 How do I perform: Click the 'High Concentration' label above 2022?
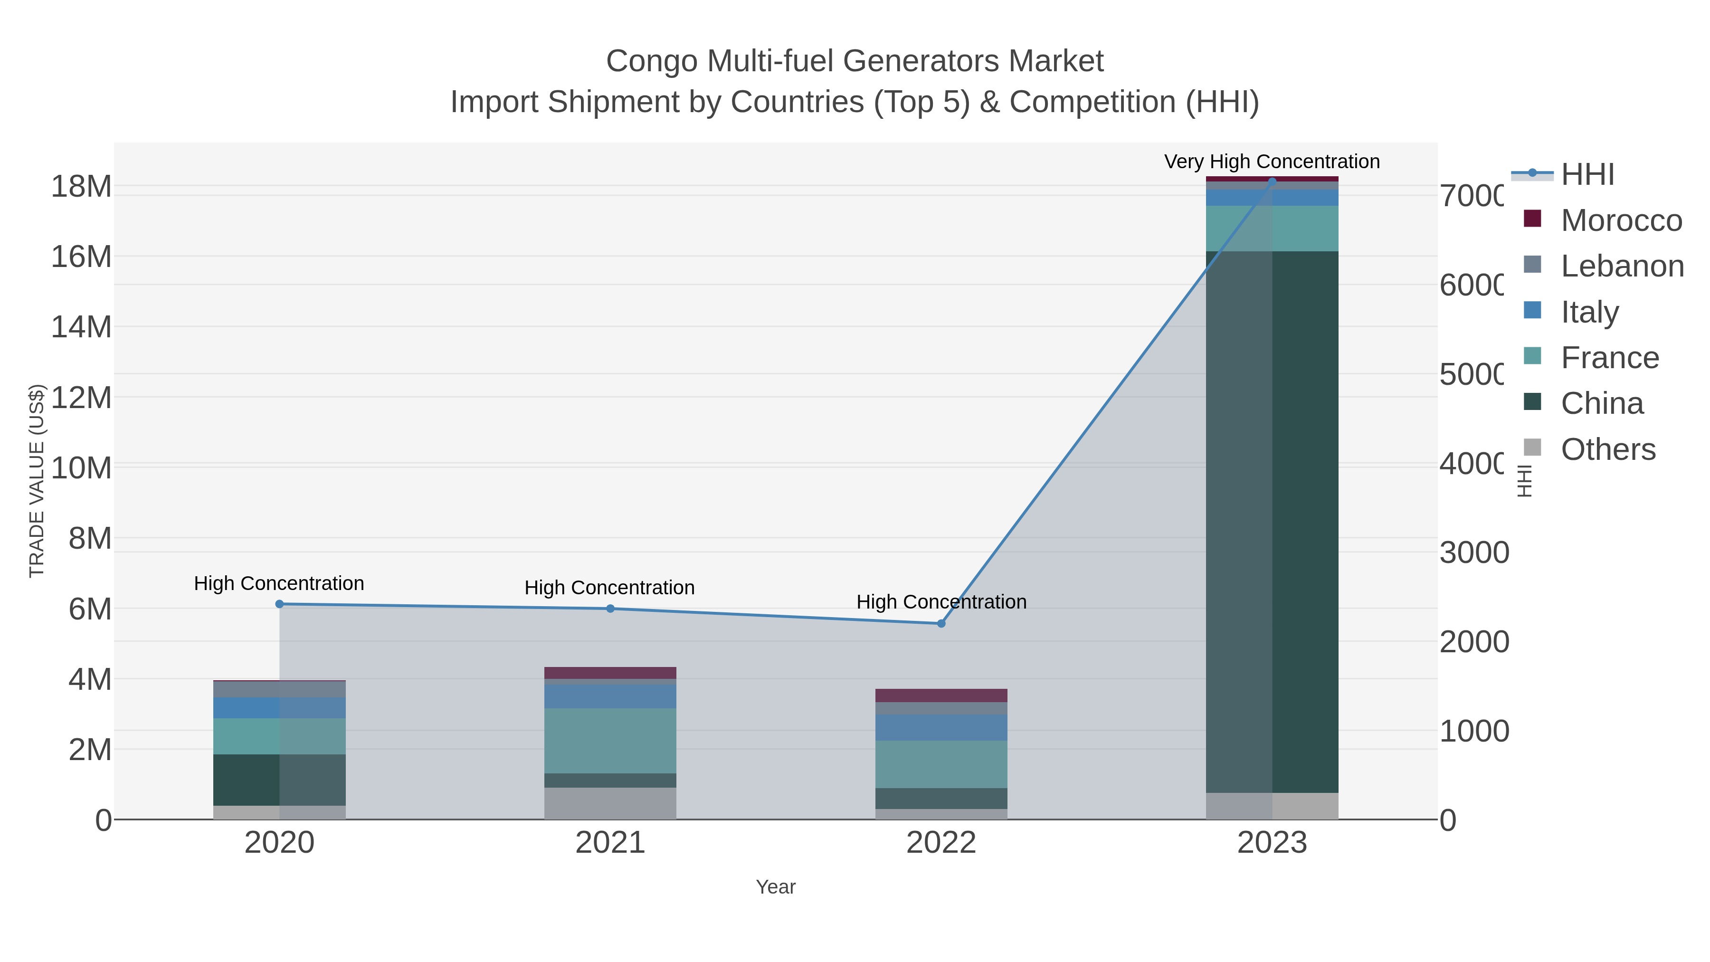click(x=941, y=602)
